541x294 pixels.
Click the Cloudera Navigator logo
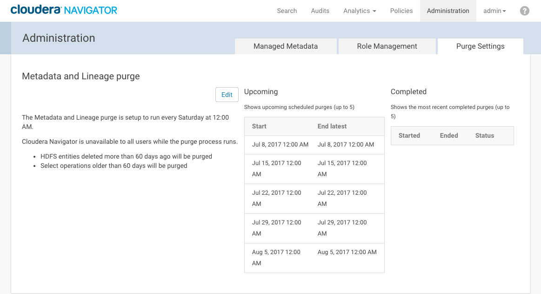coord(64,10)
